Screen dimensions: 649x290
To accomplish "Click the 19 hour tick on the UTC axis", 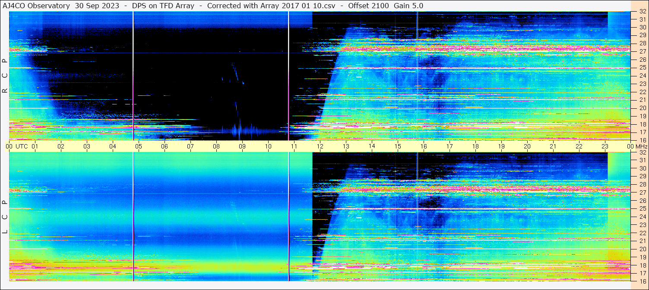I will [501, 146].
